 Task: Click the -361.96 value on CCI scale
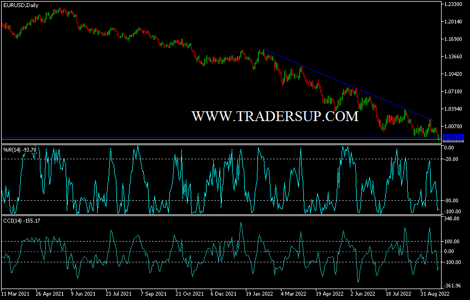[452, 286]
